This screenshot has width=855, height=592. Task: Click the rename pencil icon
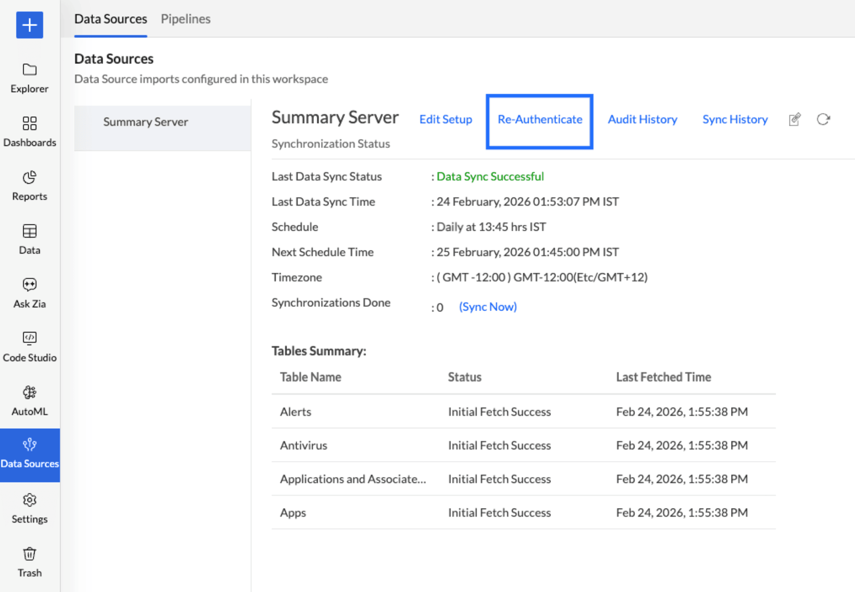[x=794, y=119]
